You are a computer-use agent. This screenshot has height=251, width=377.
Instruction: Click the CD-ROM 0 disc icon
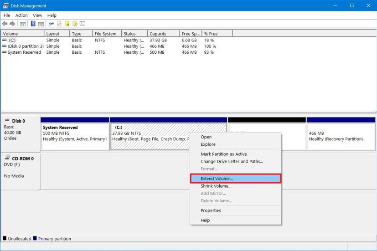[x=7, y=158]
